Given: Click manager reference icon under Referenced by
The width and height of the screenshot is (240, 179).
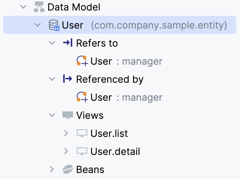Looking at the screenshot, I should coord(82,97).
